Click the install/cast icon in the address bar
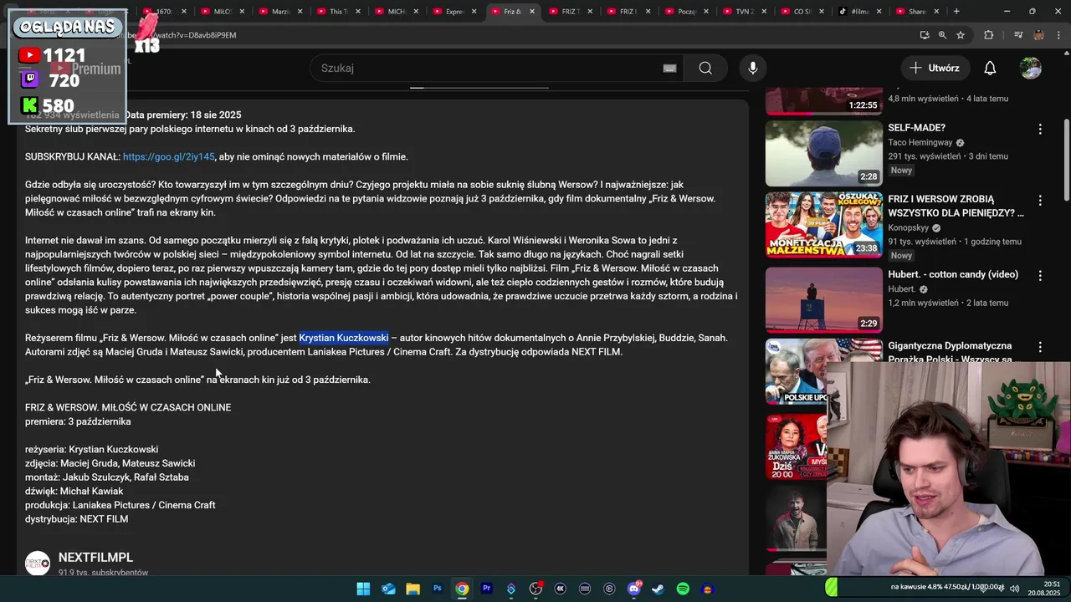 point(925,35)
